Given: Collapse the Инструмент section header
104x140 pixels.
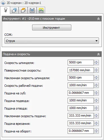Looking at the screenshot, I should click(x=98, y=19).
